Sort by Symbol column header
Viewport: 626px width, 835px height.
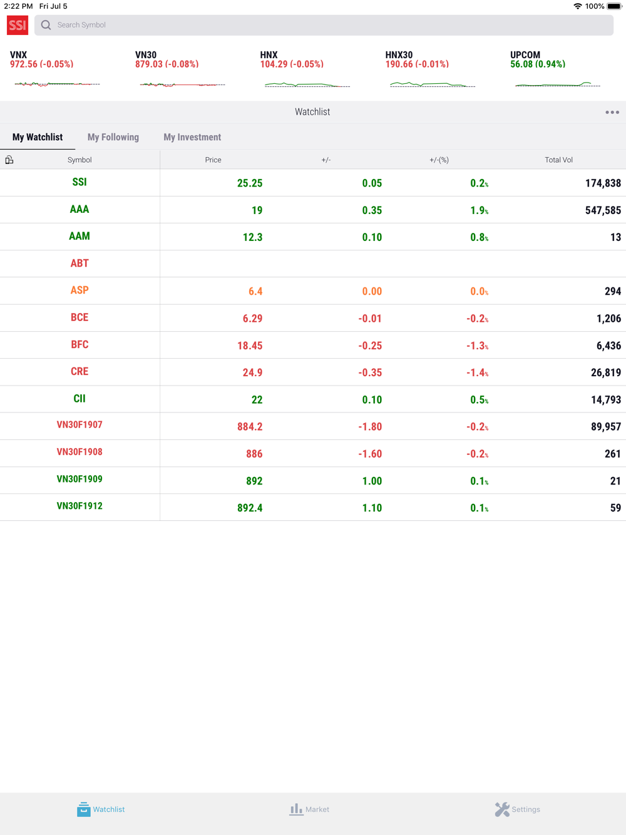tap(80, 160)
